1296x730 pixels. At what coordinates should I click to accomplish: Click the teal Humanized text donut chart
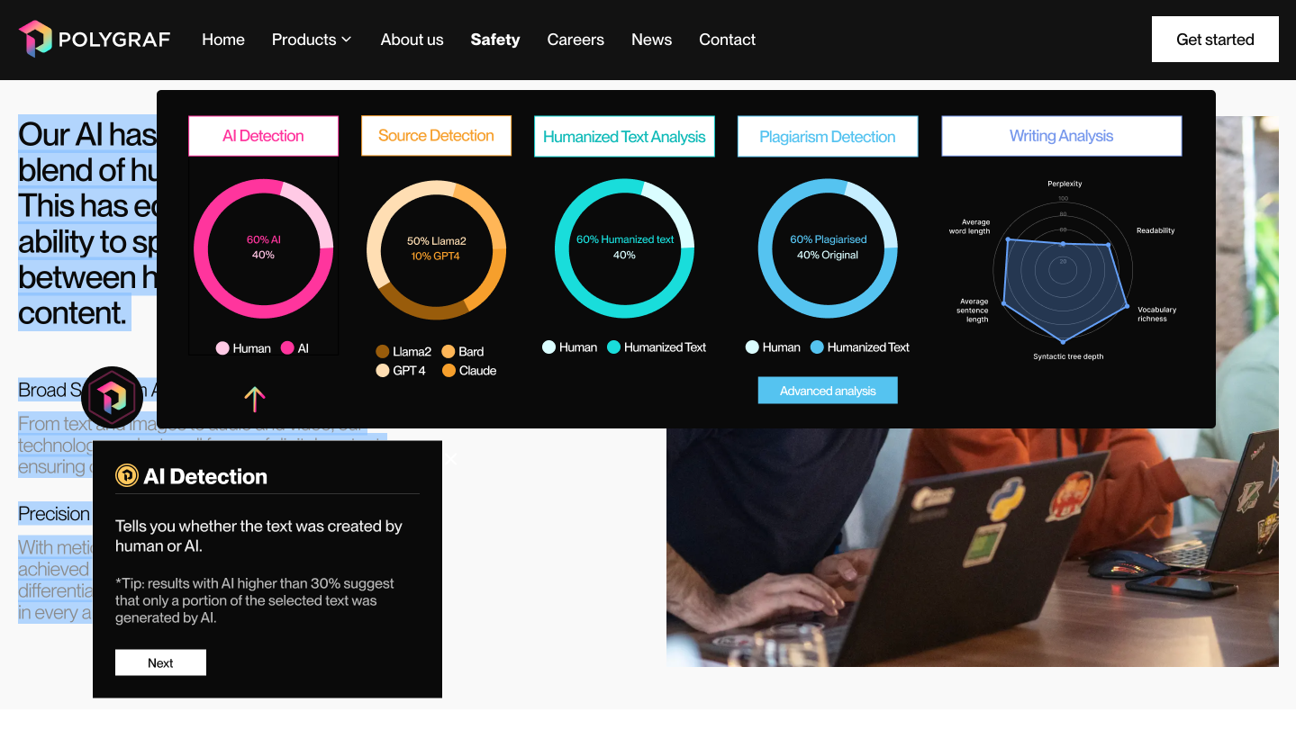coord(624,248)
